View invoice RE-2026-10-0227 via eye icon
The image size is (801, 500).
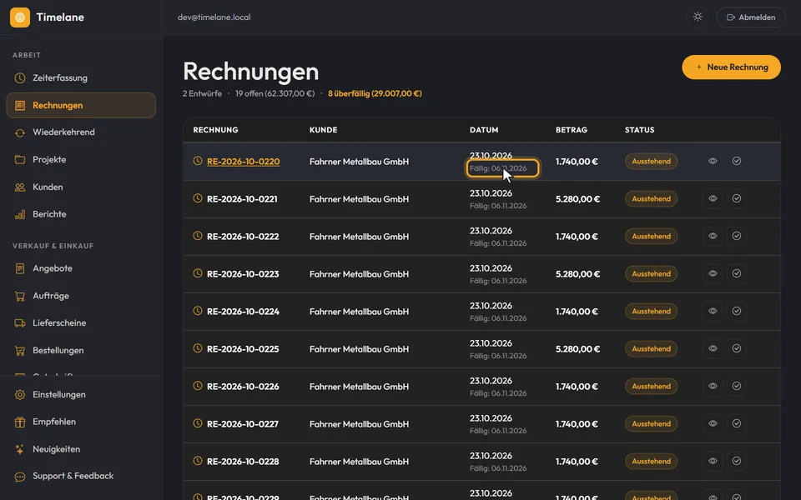(x=713, y=423)
